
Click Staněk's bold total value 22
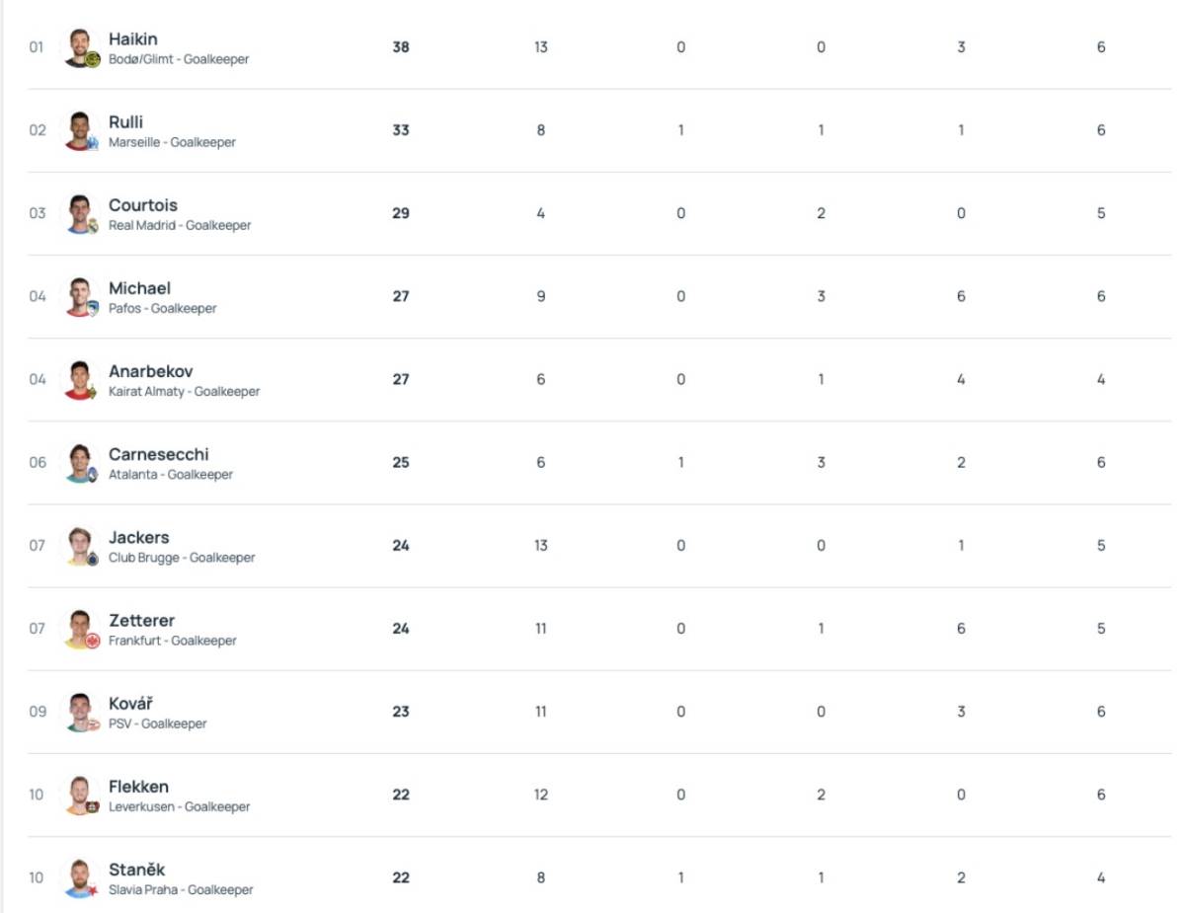401,877
